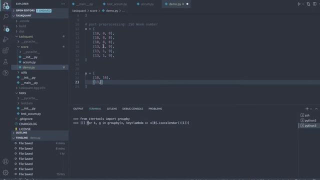Select the File Saved entry from 4 mins
This screenshot has height=180, width=320.
40,143
